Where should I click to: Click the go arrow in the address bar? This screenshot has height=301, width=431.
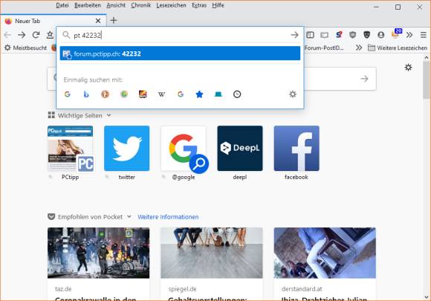294,35
